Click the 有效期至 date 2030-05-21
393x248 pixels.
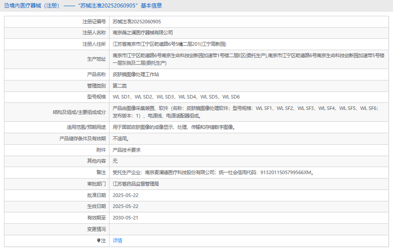[x=126, y=218]
